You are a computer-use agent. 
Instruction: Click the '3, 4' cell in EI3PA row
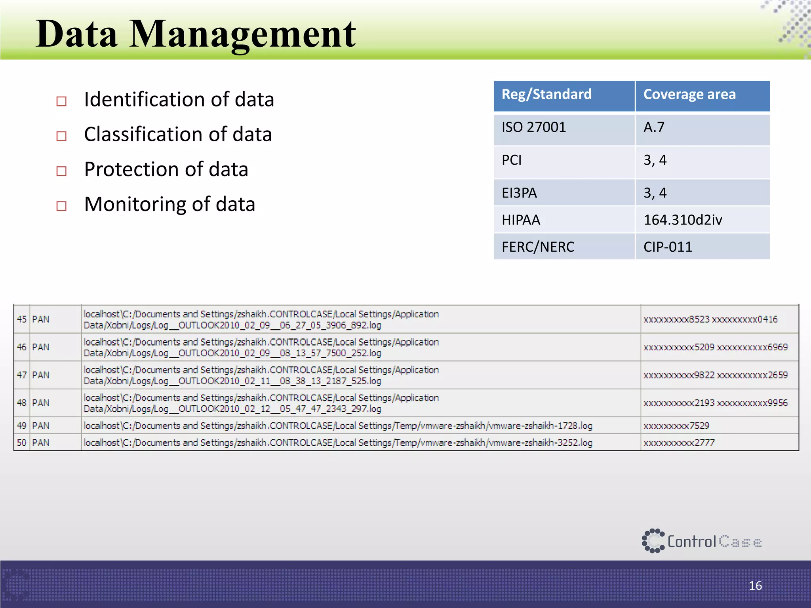pyautogui.click(x=703, y=192)
